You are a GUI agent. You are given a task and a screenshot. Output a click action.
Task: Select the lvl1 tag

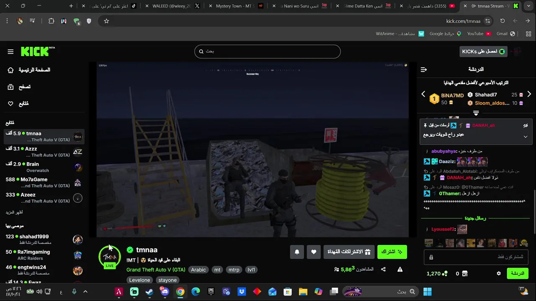251,270
